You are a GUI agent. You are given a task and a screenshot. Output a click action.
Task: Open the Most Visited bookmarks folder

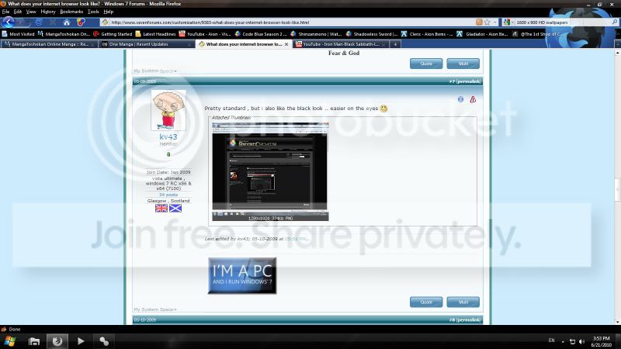18,34
